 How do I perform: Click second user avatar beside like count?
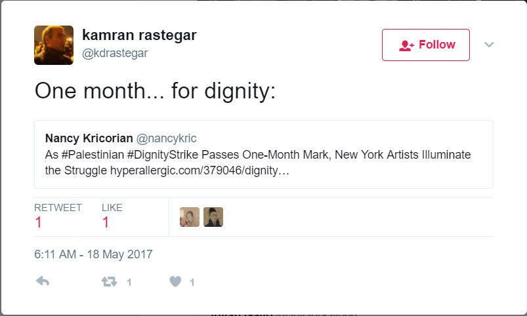click(213, 217)
